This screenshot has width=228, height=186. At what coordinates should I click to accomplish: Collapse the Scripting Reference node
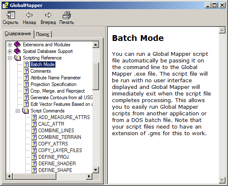coord(10,58)
